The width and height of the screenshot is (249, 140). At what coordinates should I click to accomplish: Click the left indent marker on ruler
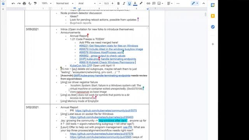click(x=79, y=9)
